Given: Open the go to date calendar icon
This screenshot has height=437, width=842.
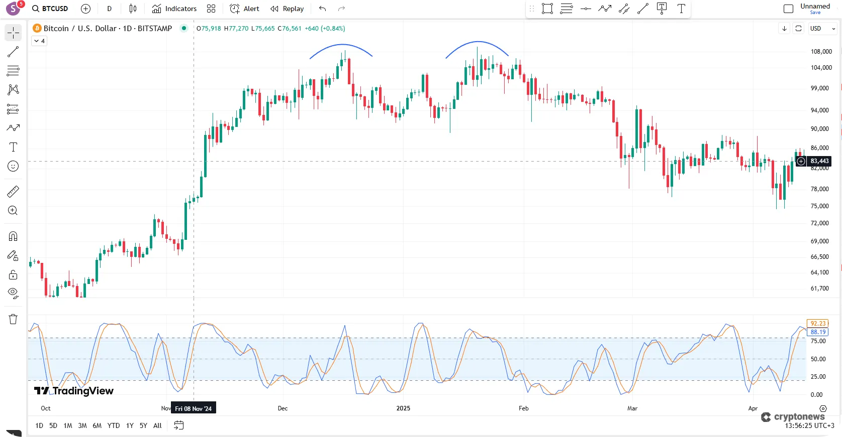Looking at the screenshot, I should (x=178, y=425).
